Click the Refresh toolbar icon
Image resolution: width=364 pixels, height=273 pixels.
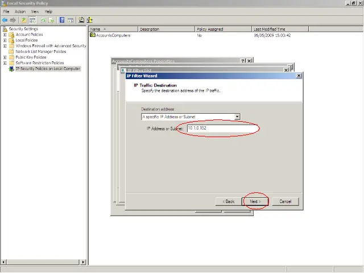[x=43, y=20]
